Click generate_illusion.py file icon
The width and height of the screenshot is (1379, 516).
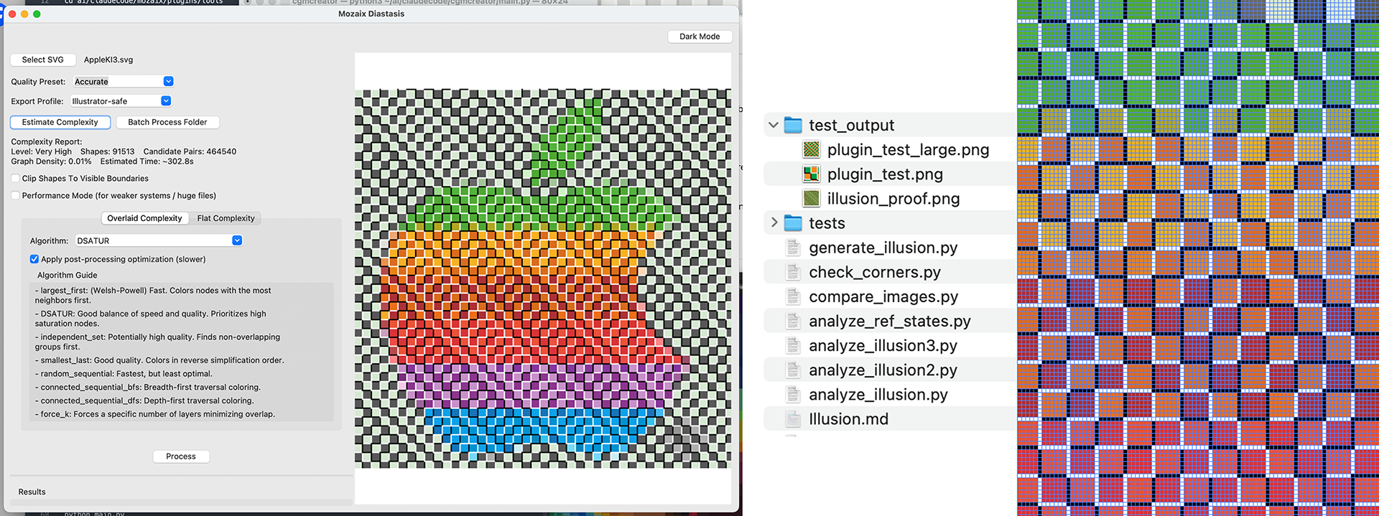(793, 248)
